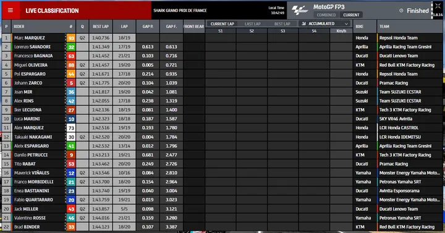Click the LCR Honda CASTROL team
Screen dimensions: 445x233
tap(399, 128)
